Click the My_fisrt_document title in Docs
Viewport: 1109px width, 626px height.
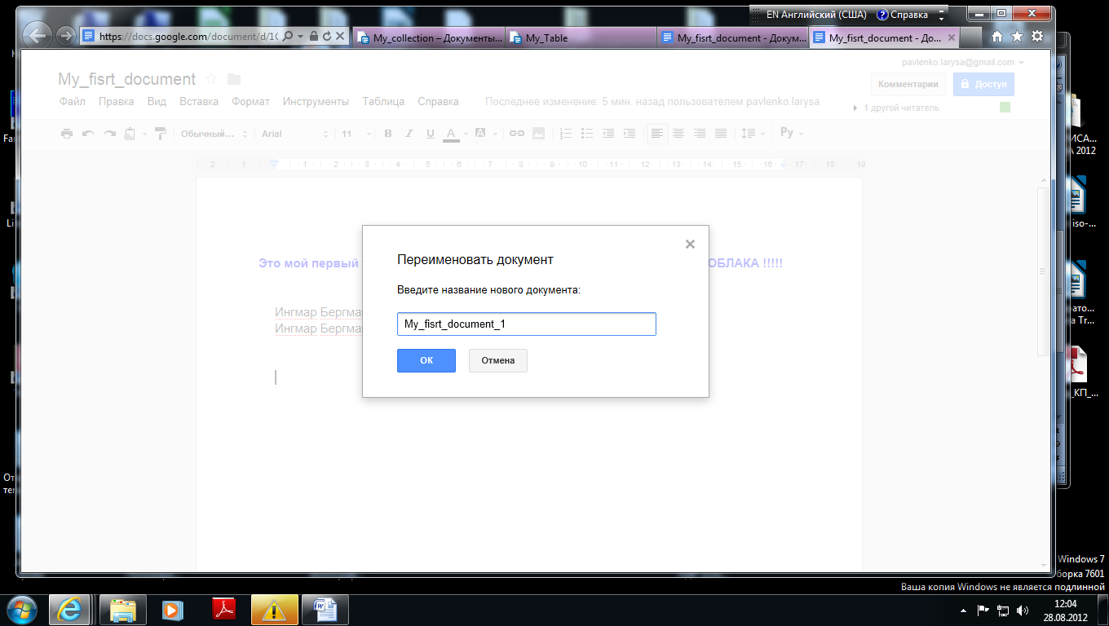pyautogui.click(x=126, y=79)
